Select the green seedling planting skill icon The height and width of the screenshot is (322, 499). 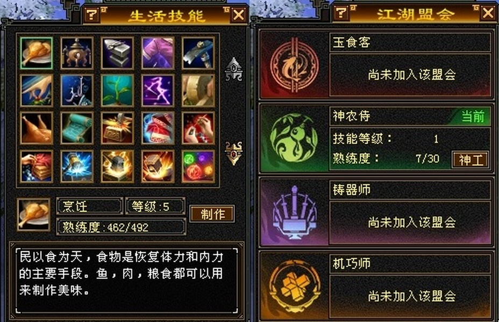pos(117,91)
